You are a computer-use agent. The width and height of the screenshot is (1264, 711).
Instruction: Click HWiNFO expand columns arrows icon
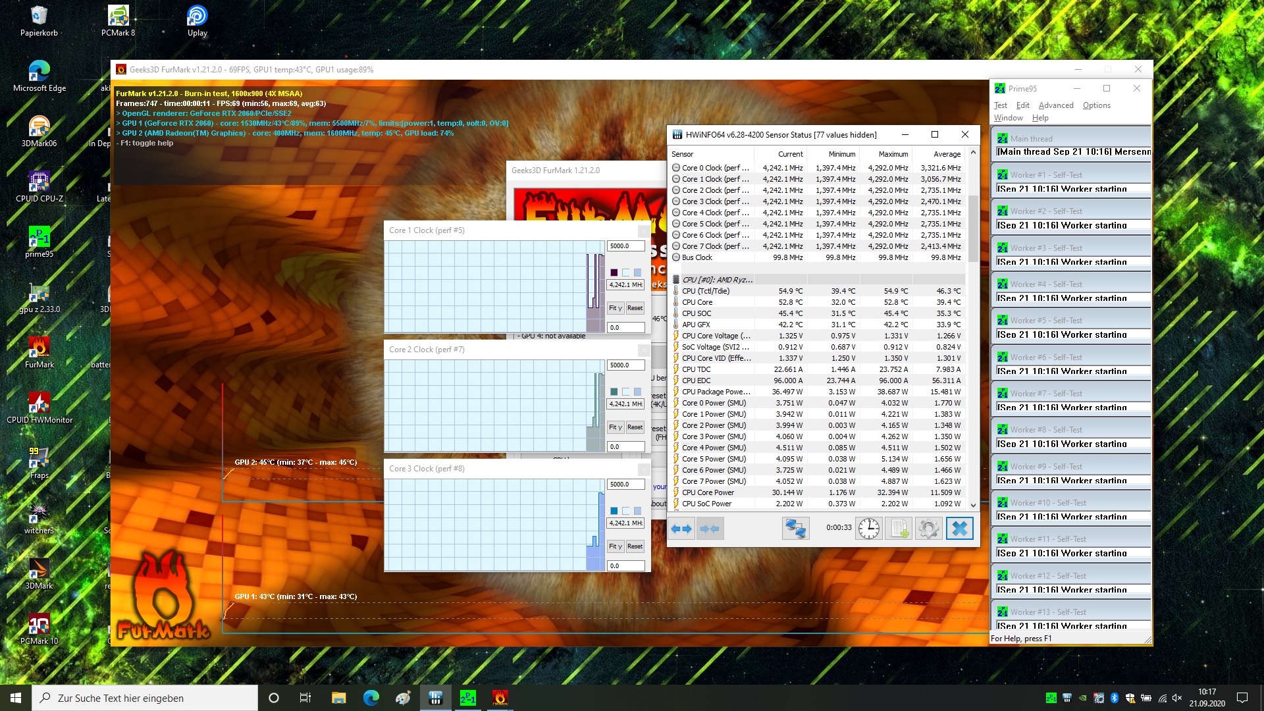pos(681,529)
